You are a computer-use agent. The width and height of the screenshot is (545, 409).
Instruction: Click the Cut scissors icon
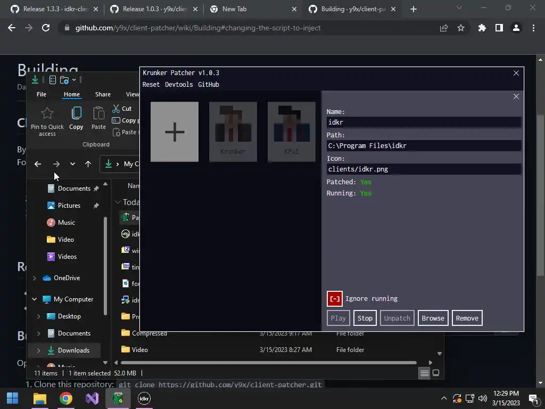tap(116, 109)
